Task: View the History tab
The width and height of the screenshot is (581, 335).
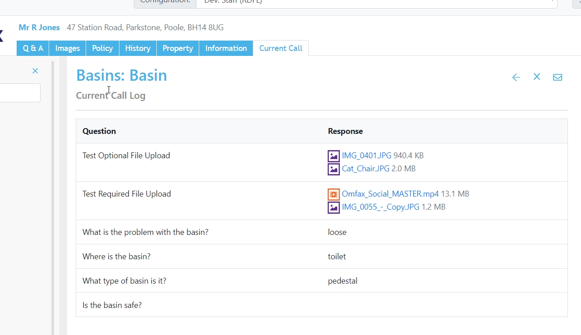Action: [137, 48]
